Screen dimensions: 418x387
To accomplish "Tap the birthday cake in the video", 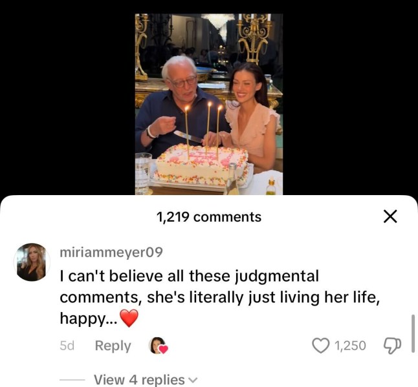I will pos(201,166).
